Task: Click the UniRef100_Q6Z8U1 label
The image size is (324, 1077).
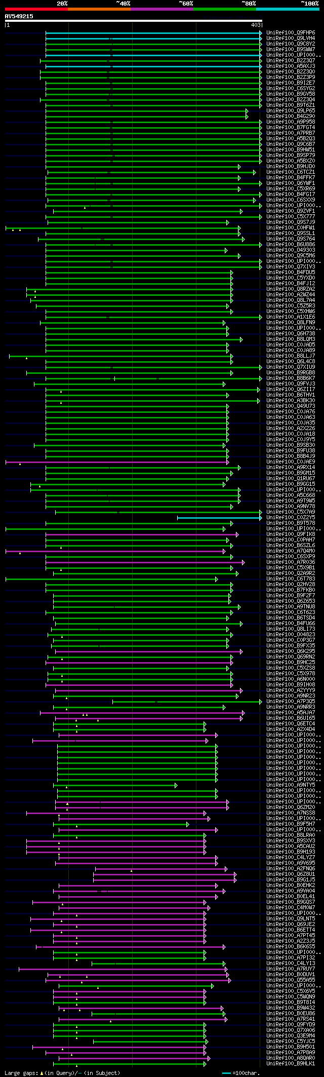Action: (291, 874)
